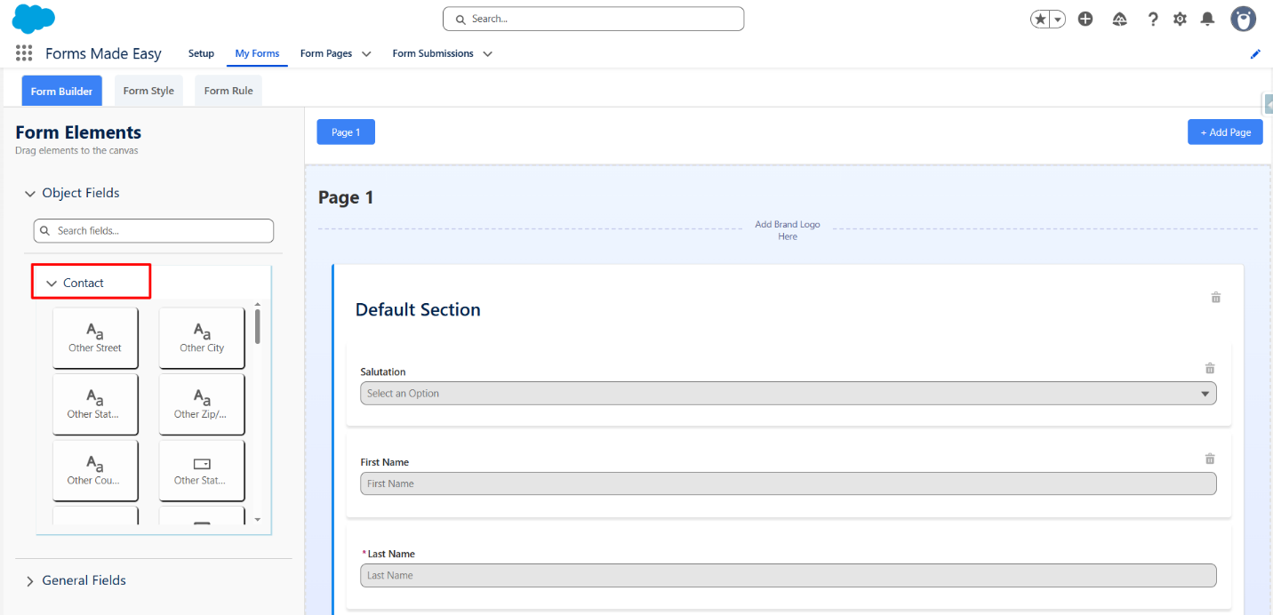Delete the Default Section with trash icon
The image size is (1273, 615).
click(x=1216, y=298)
